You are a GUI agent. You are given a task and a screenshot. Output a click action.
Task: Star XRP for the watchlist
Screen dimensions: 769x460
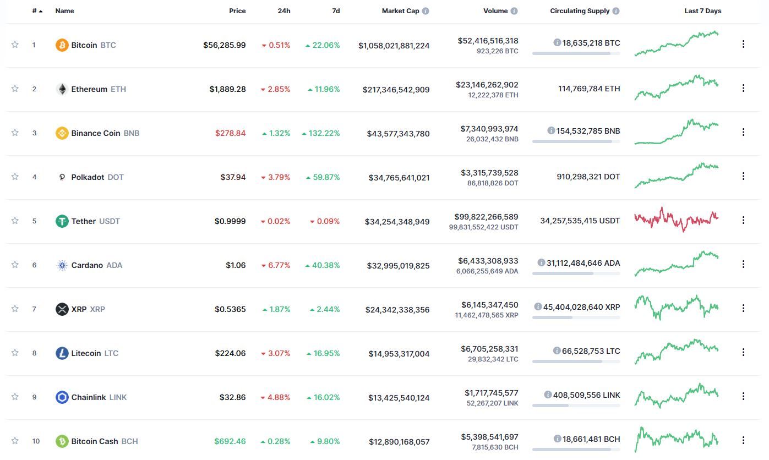(15, 309)
